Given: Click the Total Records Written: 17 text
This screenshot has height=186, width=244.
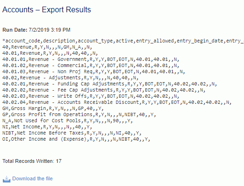Looking at the screenshot, I should (x=32, y=161).
